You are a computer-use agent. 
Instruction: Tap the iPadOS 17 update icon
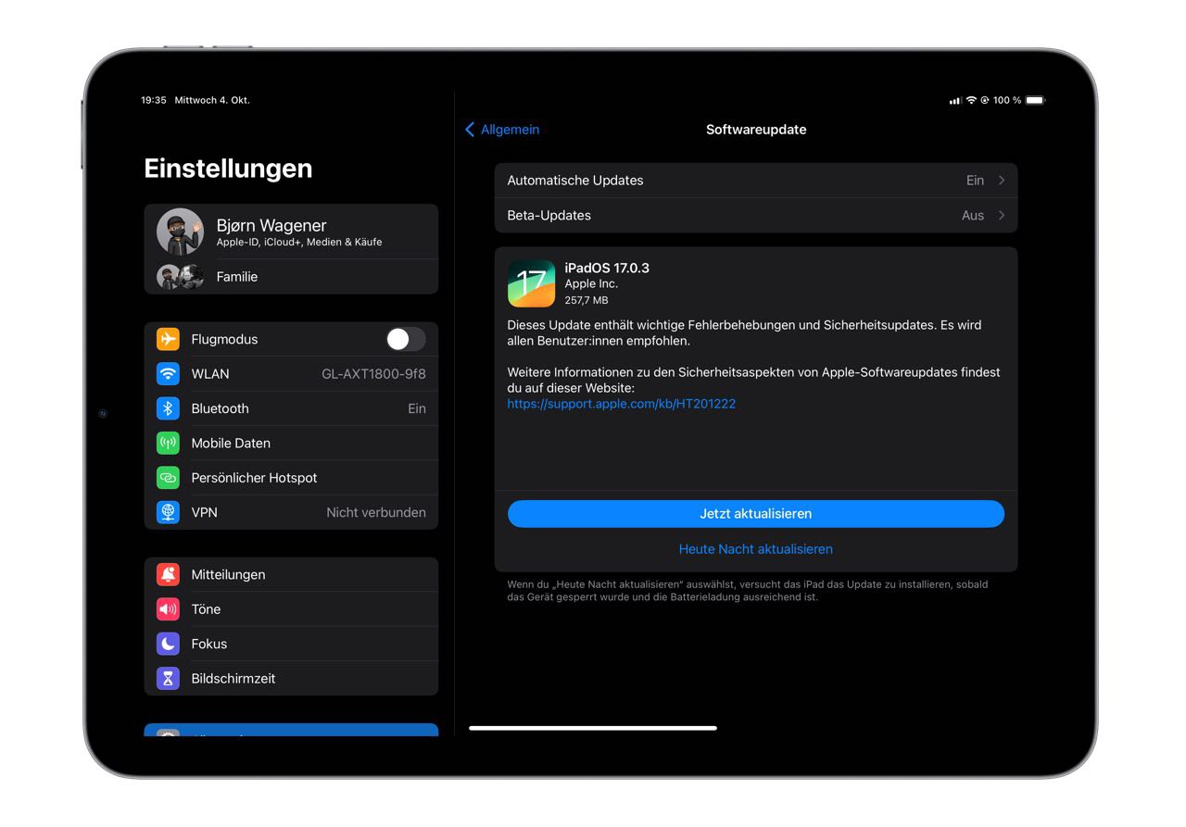click(531, 283)
